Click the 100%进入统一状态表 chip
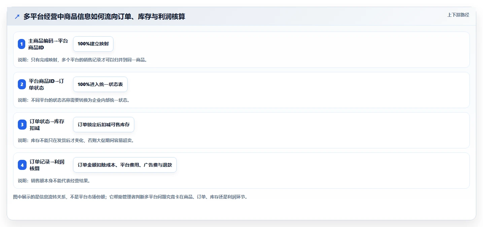This screenshot has height=227, width=483. 100,84
